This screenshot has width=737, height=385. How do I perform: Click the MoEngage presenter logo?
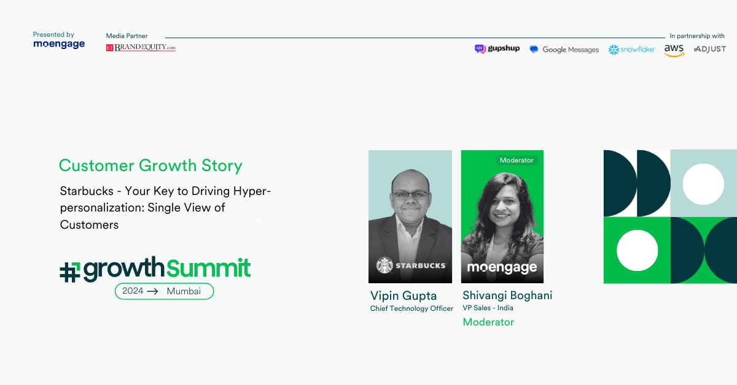[x=59, y=44]
